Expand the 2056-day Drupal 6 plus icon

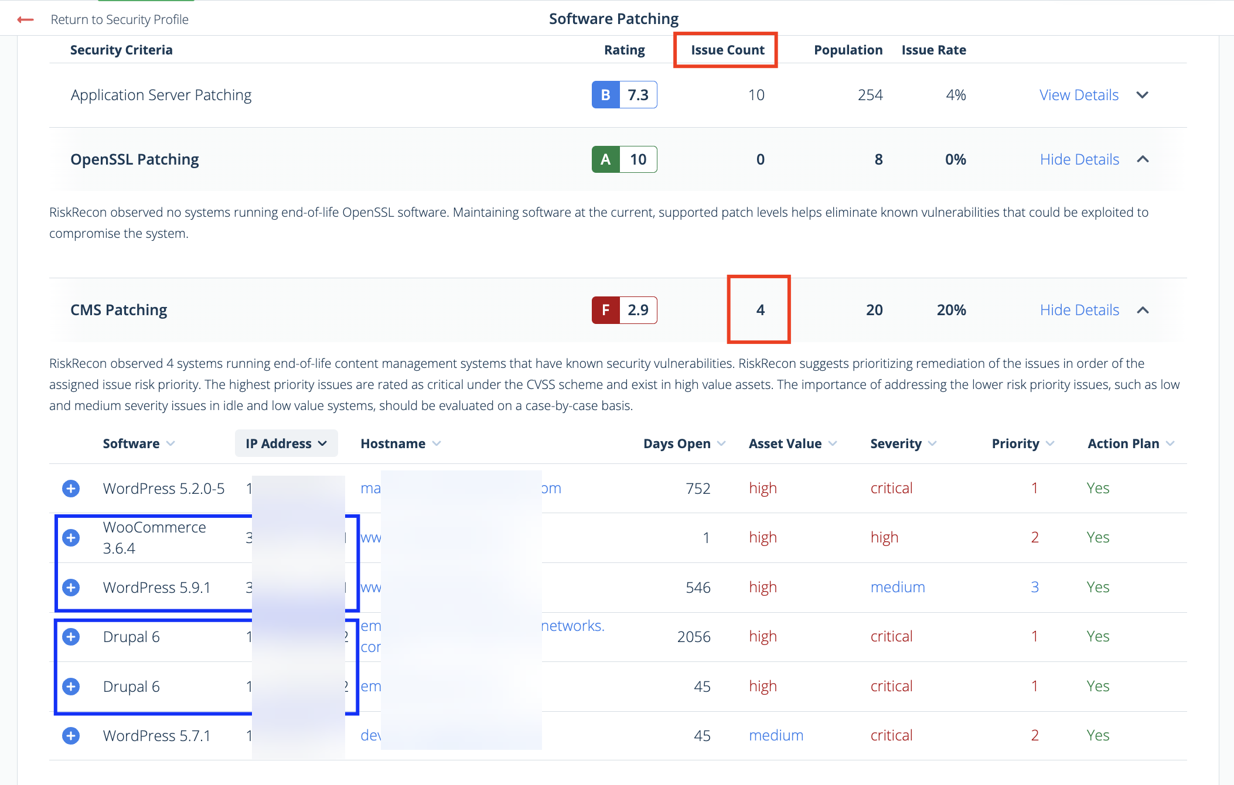click(x=71, y=636)
